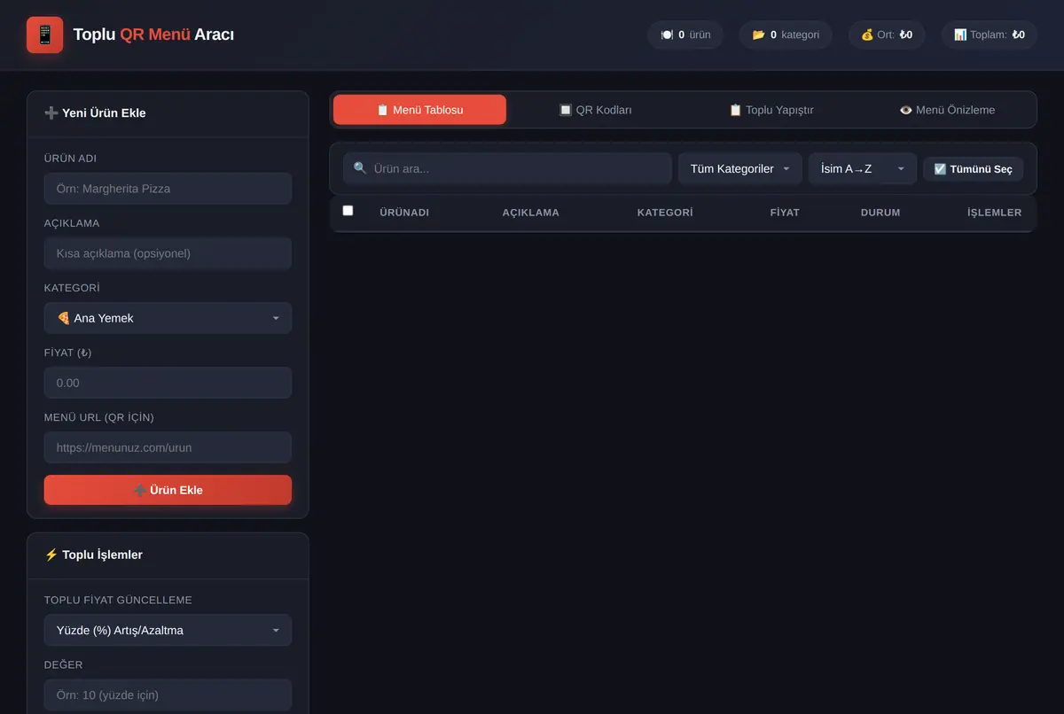Toggle the select-all checkbox in table header
The image size is (1064, 714).
tap(348, 211)
